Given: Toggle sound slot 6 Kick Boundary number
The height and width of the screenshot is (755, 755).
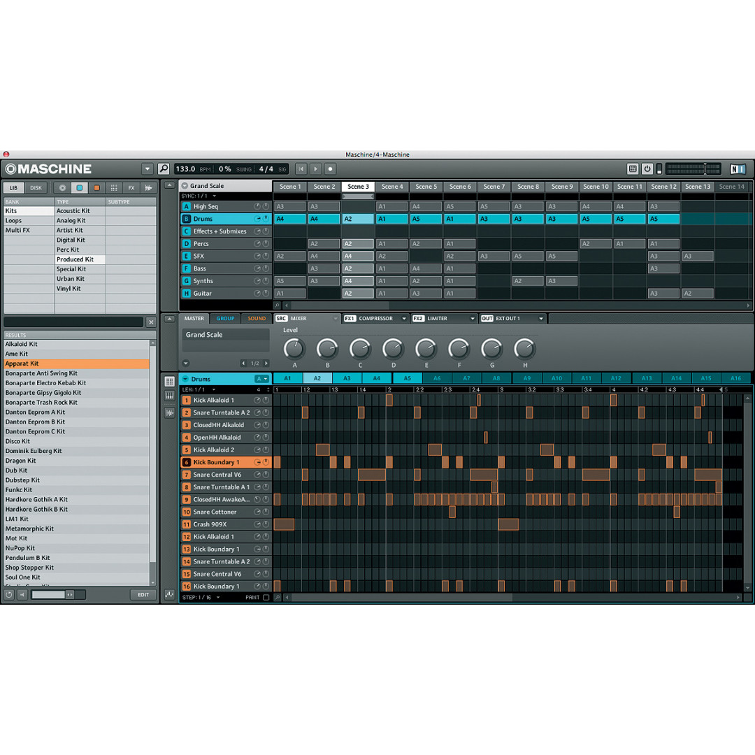Looking at the screenshot, I should click(x=187, y=462).
